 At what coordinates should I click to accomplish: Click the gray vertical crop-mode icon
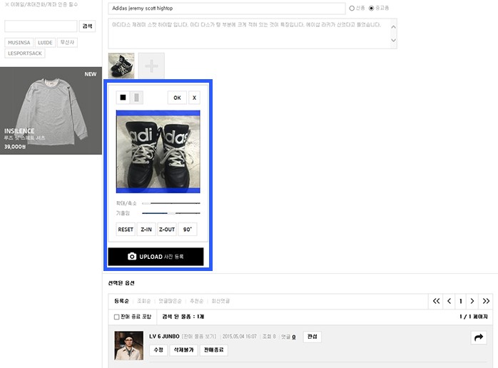pos(136,98)
